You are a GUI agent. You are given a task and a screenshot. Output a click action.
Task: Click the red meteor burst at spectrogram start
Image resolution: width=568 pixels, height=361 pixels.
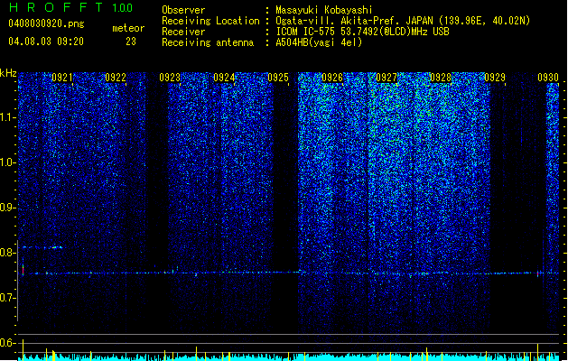click(23, 270)
